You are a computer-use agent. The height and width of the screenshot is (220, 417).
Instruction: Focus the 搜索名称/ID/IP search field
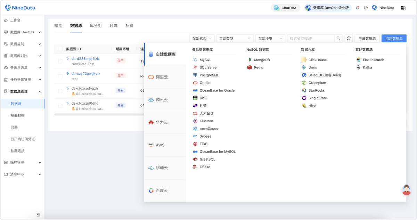(x=311, y=39)
